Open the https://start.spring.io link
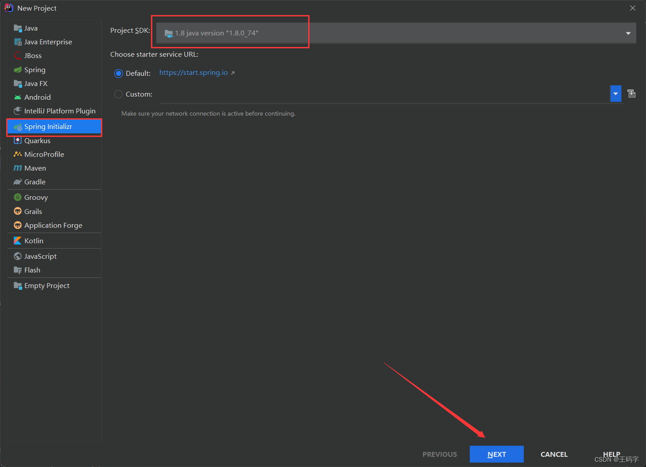 click(x=193, y=73)
